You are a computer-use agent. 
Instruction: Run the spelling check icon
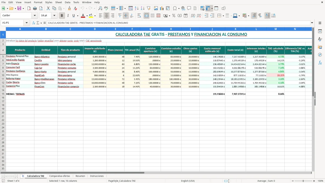tap(106, 8)
